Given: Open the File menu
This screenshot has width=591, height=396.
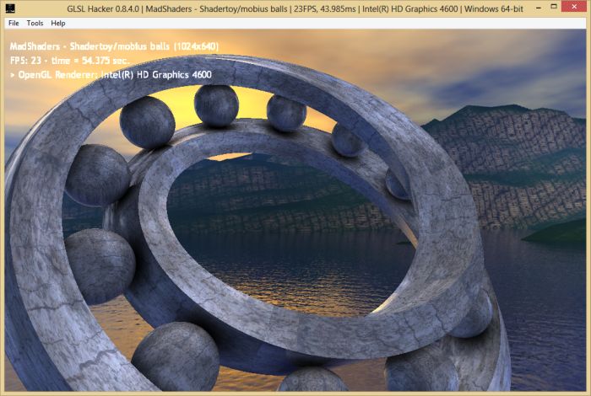Looking at the screenshot, I should click(14, 24).
